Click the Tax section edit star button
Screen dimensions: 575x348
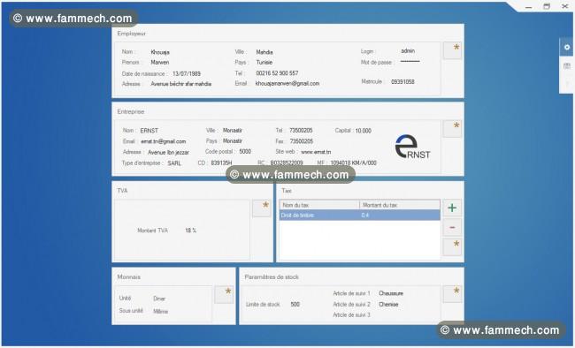coord(452,247)
